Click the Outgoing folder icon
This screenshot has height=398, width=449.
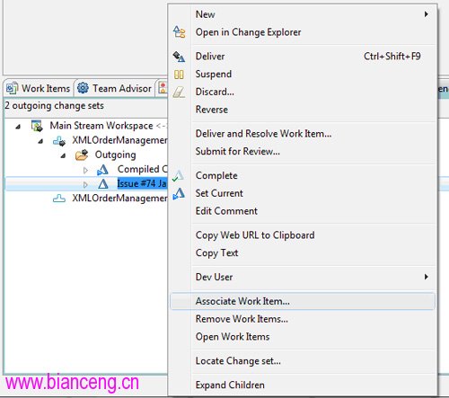82,155
